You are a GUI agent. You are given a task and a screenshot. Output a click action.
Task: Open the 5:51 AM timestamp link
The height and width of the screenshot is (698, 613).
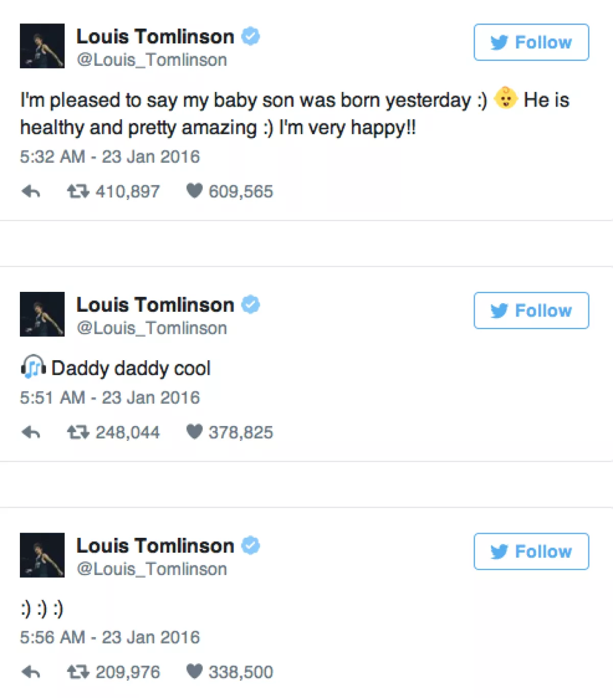point(110,397)
